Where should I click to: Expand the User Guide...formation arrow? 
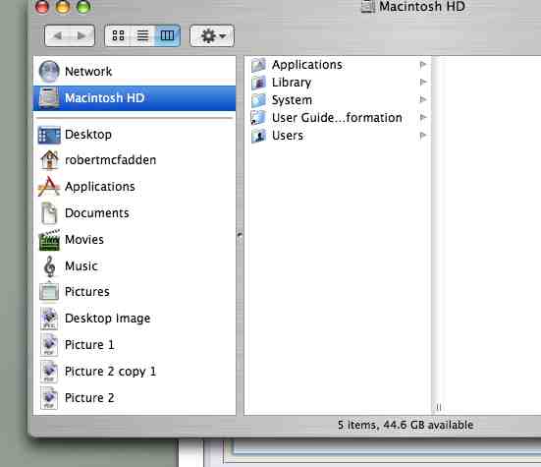(422, 117)
